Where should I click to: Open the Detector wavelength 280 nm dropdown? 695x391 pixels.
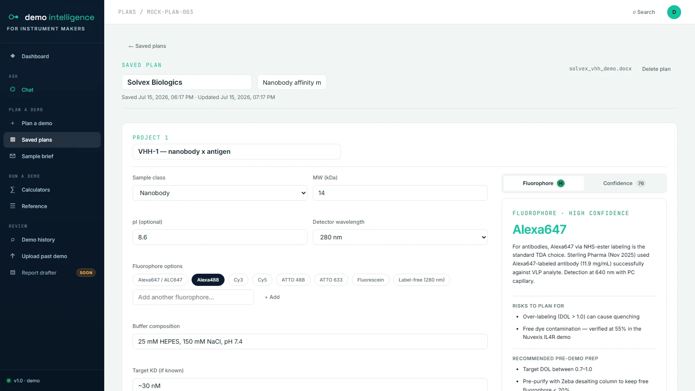[x=400, y=237]
